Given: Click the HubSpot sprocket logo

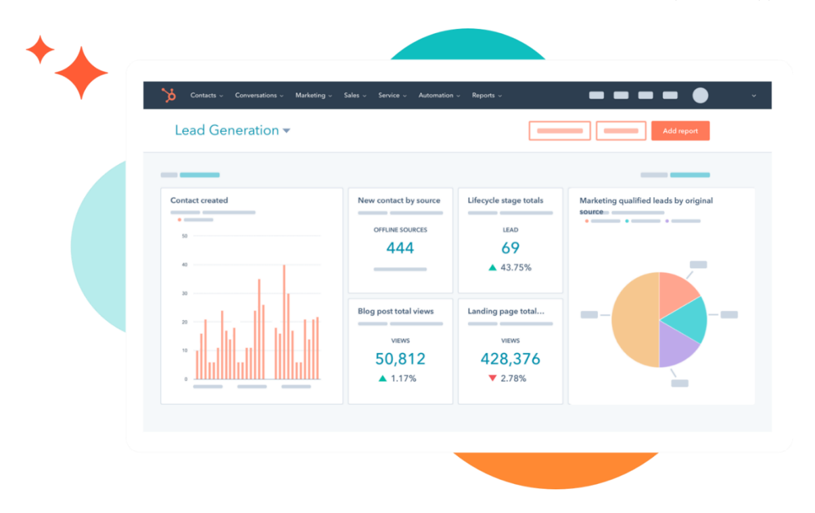Looking at the screenshot, I should point(168,95).
